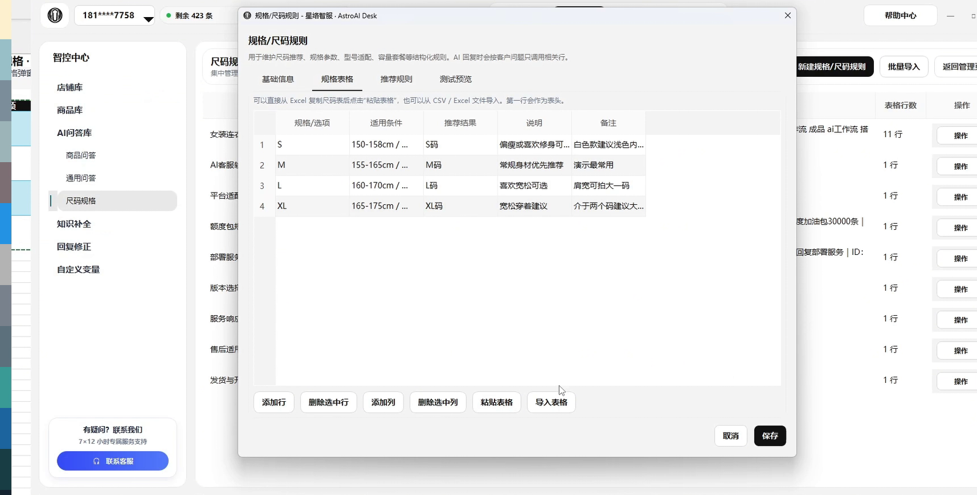Click the AstroAI logo icon in header
977x495 pixels.
[x=55, y=15]
